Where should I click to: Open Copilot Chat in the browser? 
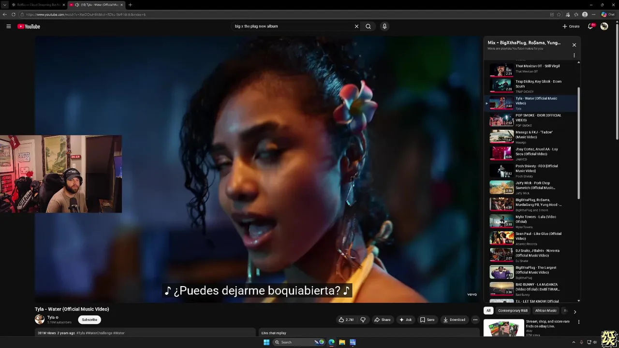pos(608,14)
